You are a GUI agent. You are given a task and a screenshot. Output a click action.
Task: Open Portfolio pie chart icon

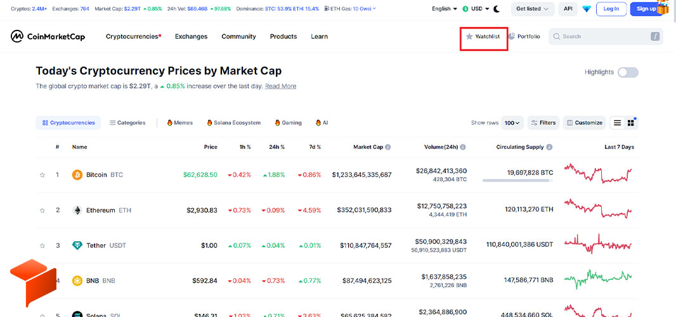click(x=511, y=37)
